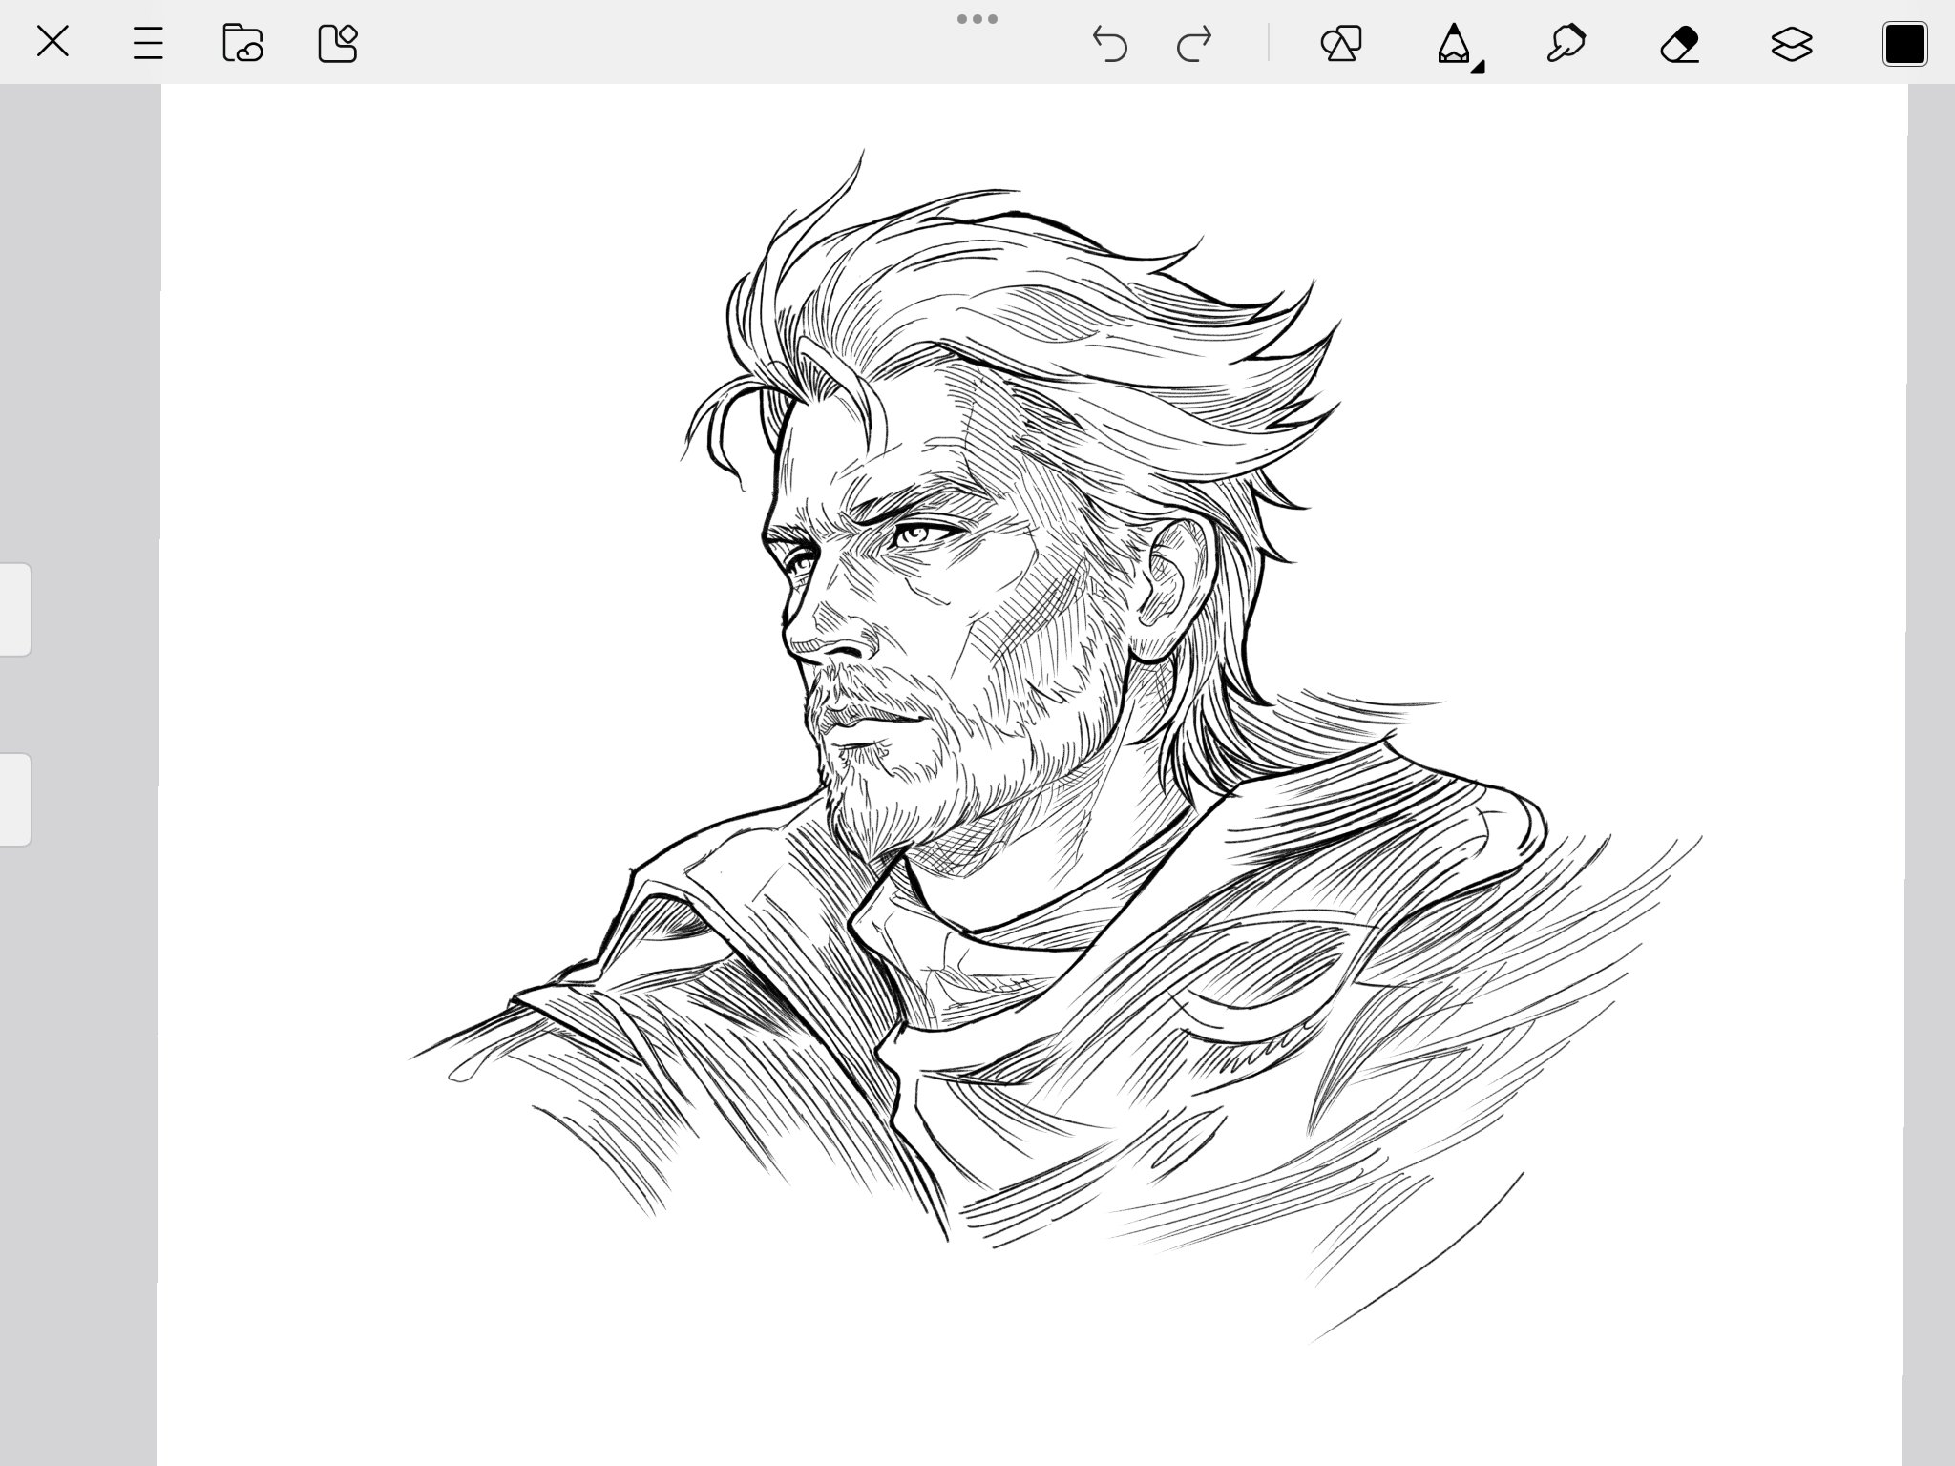Select the Pencil drawing tool
The image size is (1955, 1466).
click(1453, 44)
